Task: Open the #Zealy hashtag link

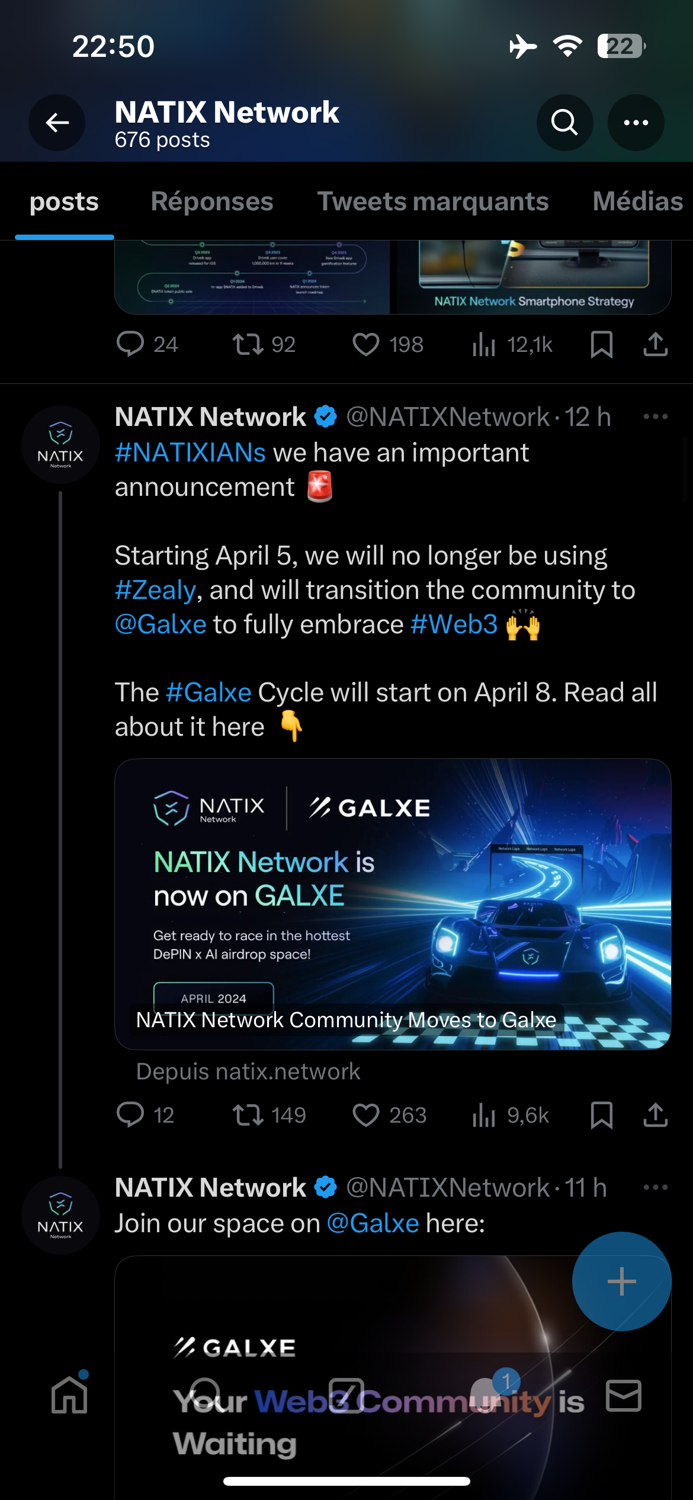Action: (155, 590)
